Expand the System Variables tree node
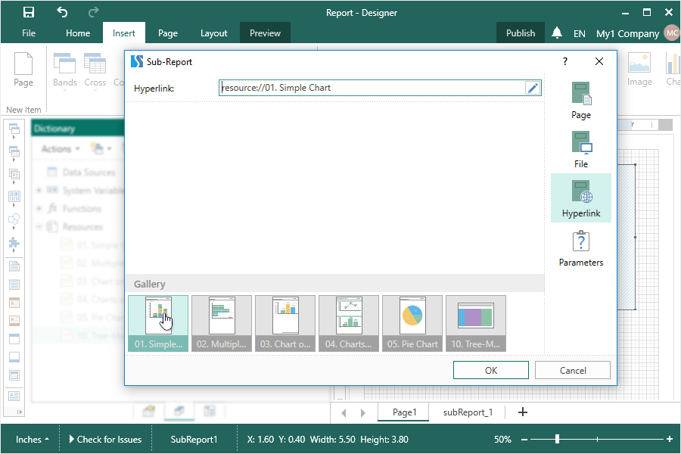Screen dimensions: 681x454 click(x=39, y=190)
